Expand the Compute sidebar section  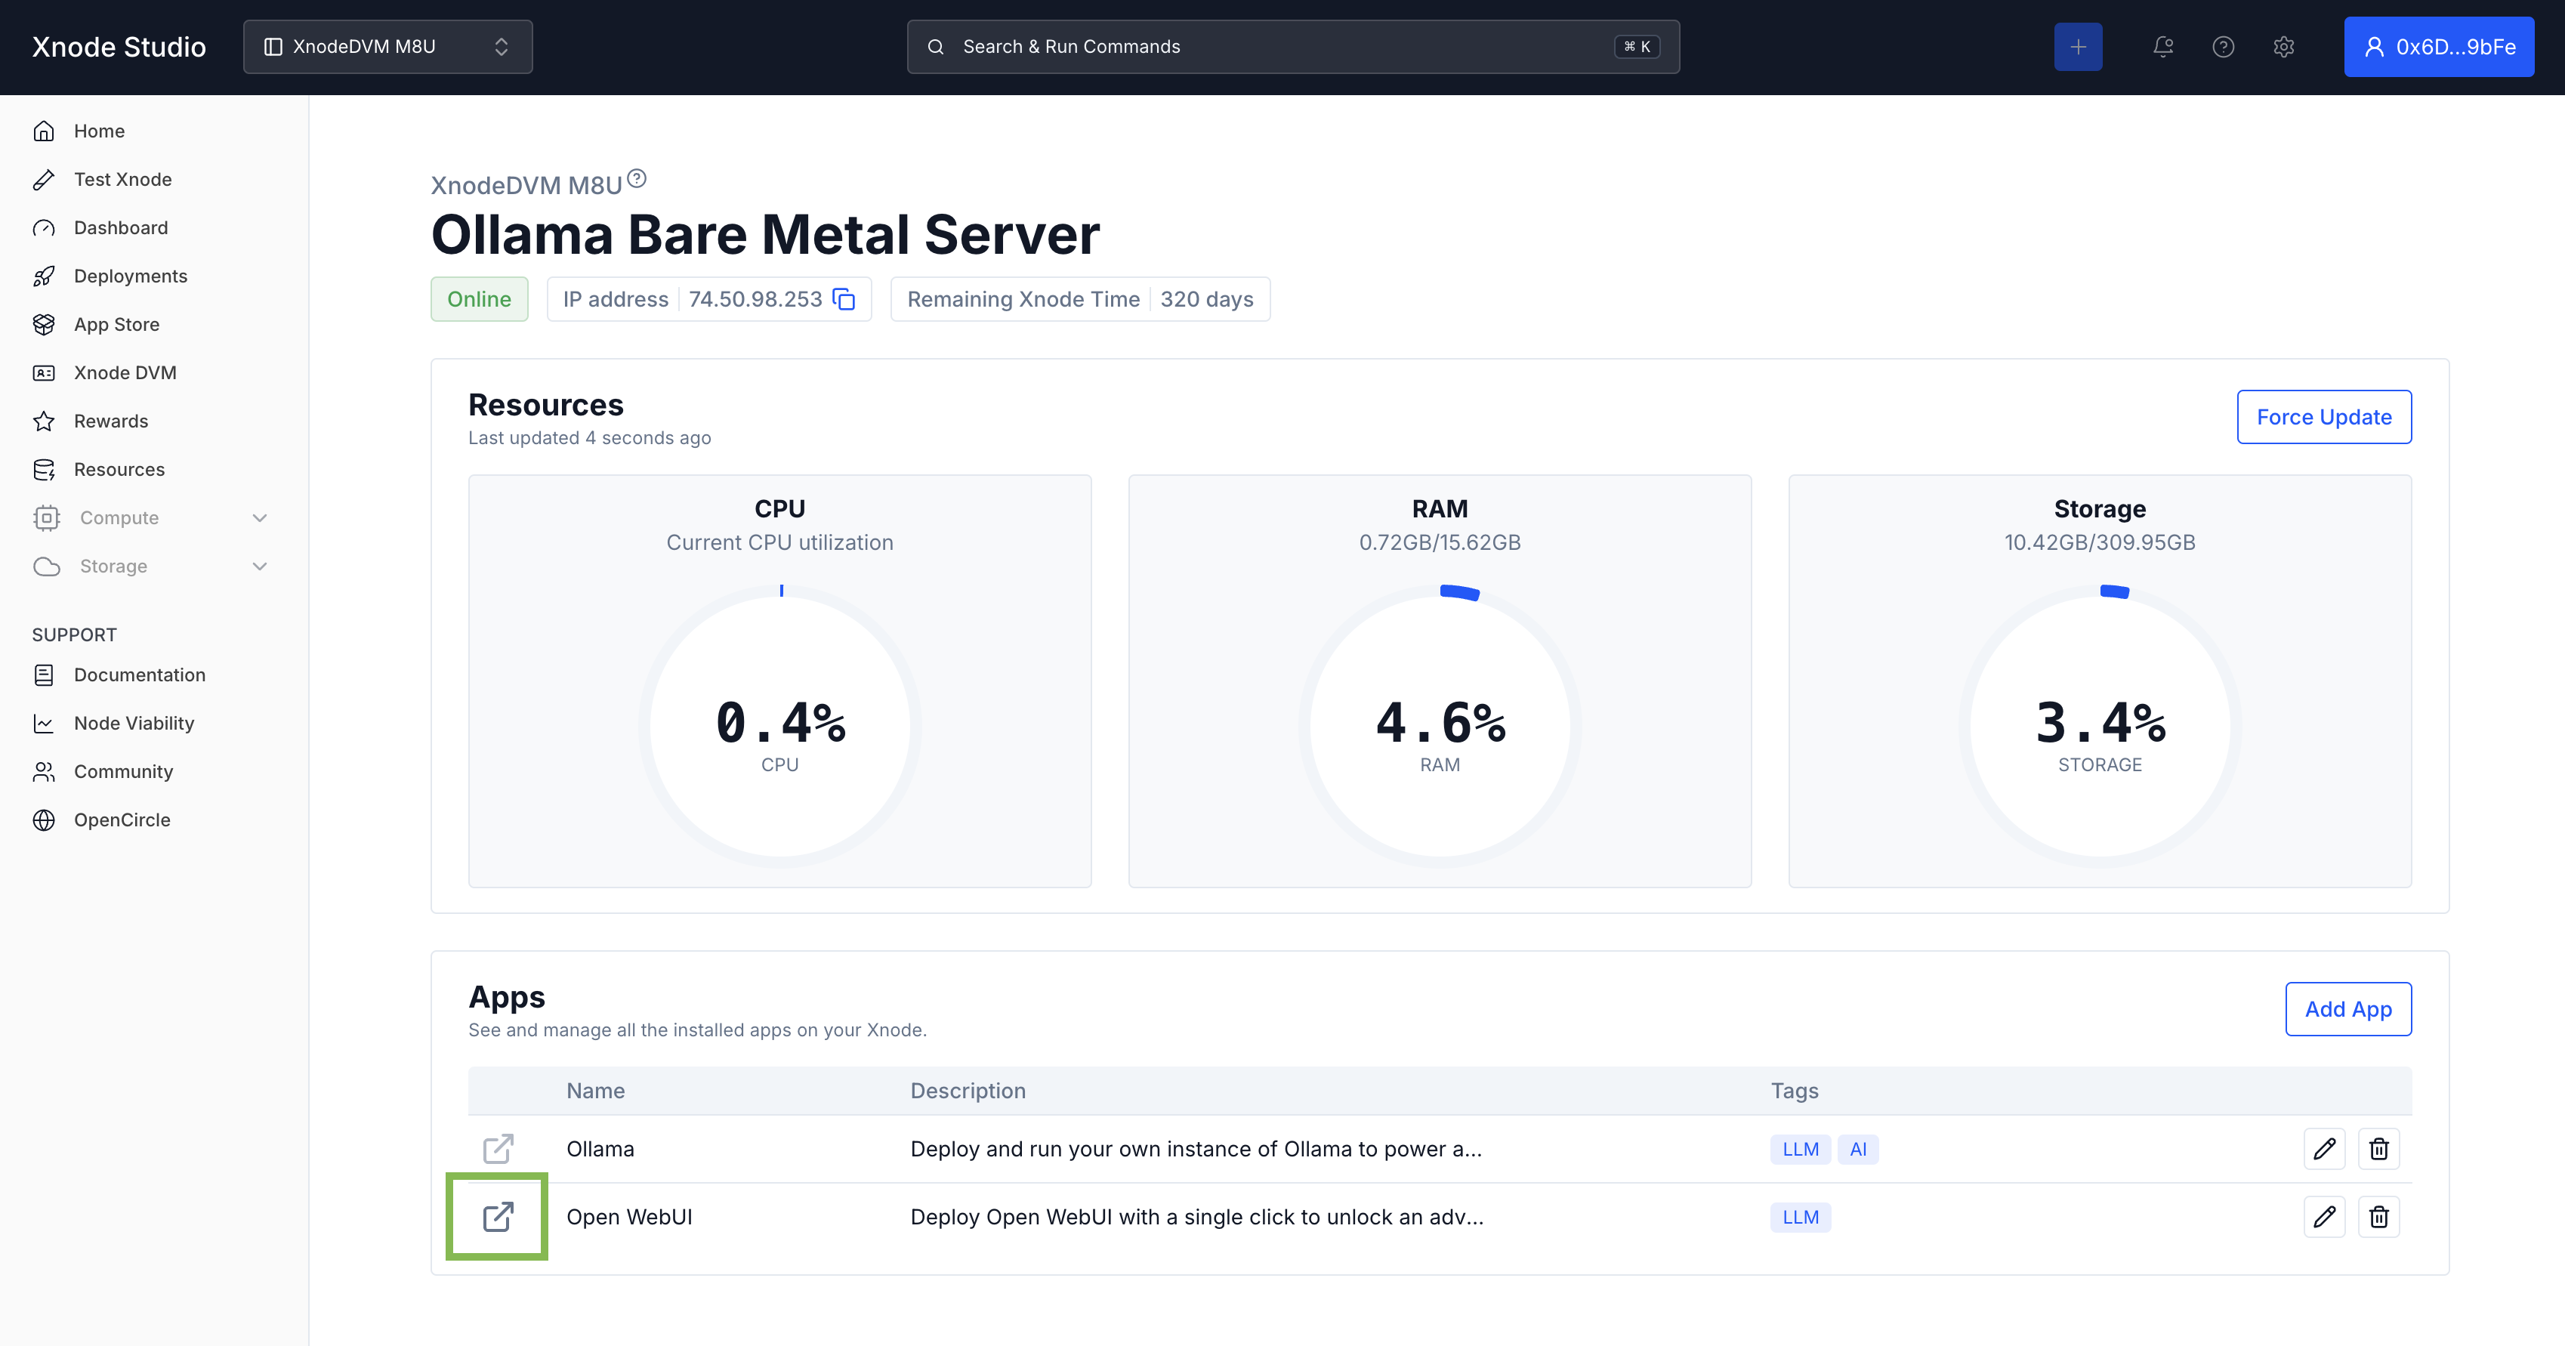150,517
